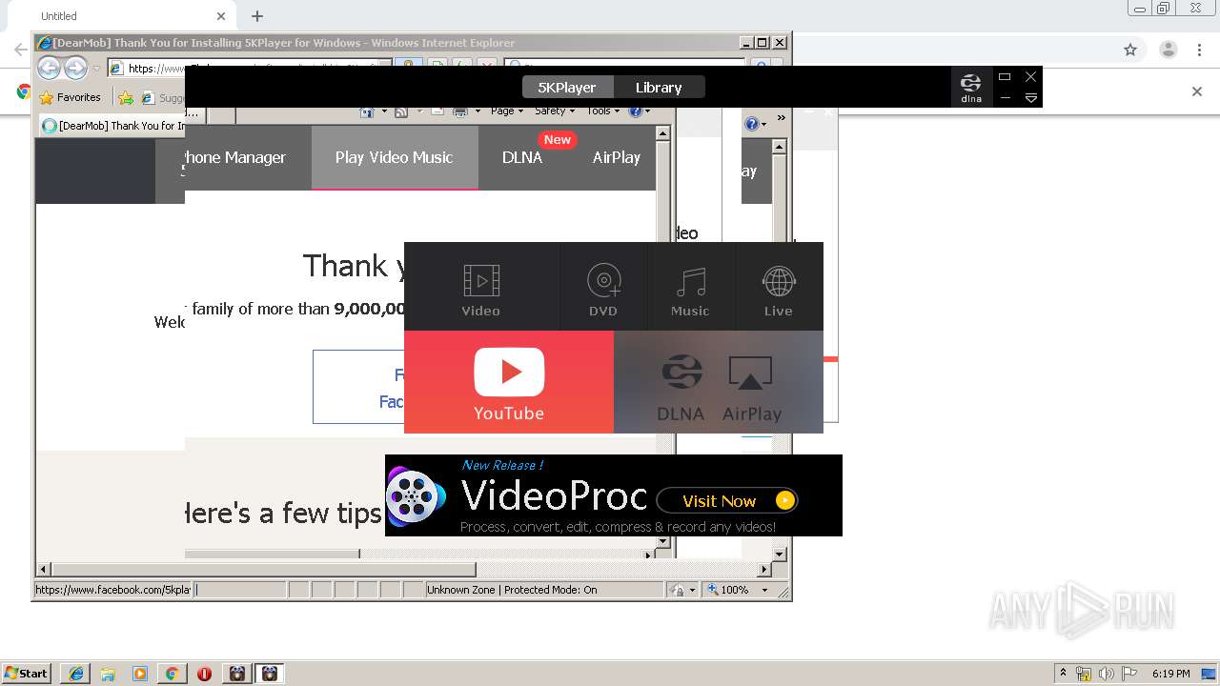This screenshot has width=1220, height=686.
Task: Open the Internet Explorer Help dropdown
Action: point(640,111)
